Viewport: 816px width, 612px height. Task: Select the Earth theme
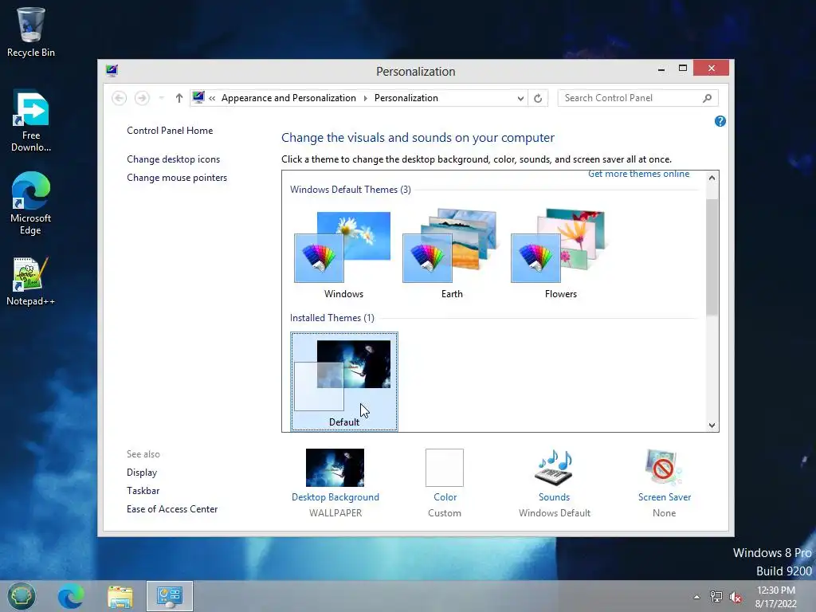(x=452, y=254)
